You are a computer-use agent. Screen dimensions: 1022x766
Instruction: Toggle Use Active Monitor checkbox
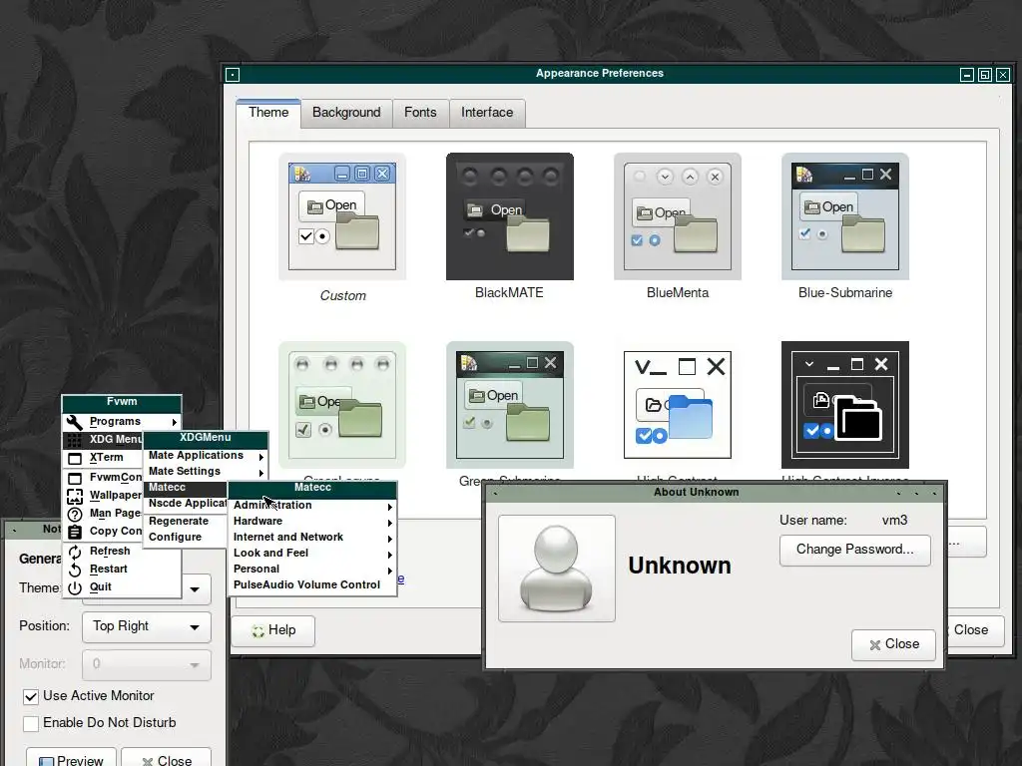(x=31, y=697)
